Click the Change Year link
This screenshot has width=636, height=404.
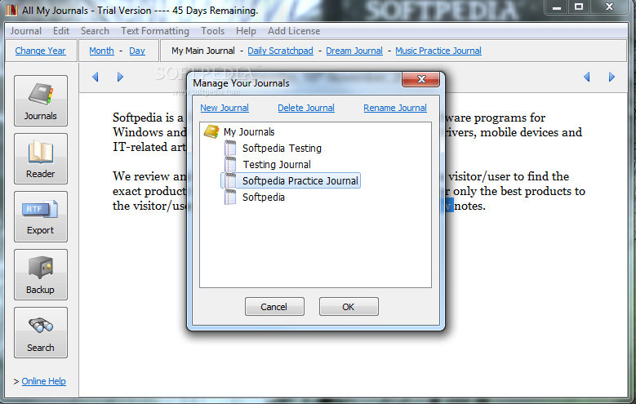click(x=40, y=51)
